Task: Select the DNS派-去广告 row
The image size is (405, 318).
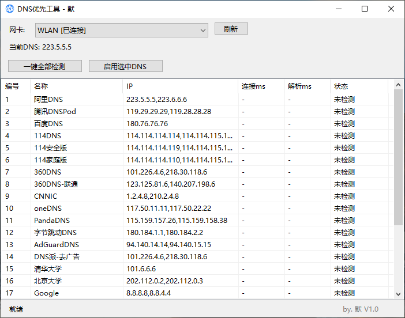Action: tap(197, 257)
